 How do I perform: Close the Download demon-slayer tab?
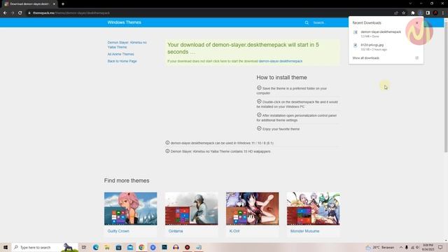[54, 4]
